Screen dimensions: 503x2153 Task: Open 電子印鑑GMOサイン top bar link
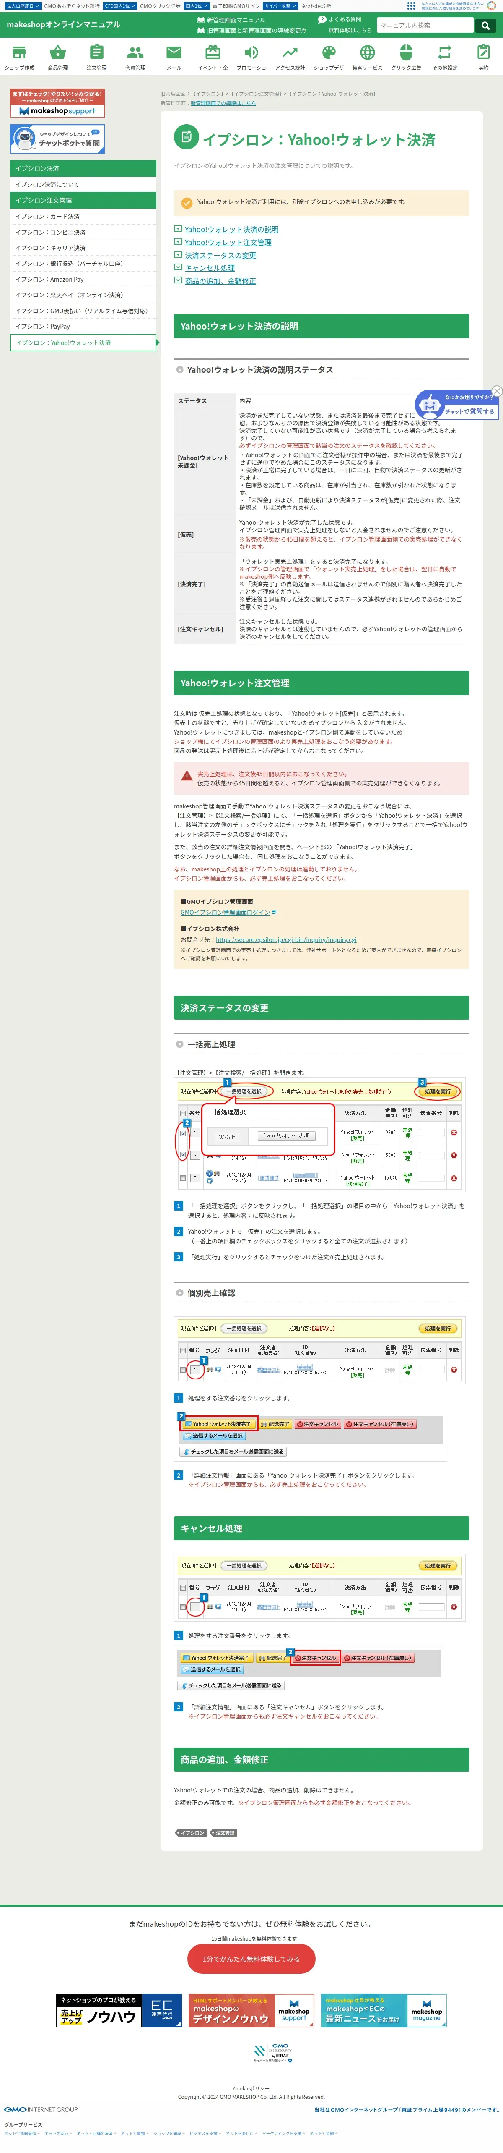[236, 6]
